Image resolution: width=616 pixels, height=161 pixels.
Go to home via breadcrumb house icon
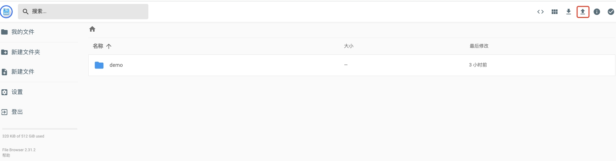pyautogui.click(x=92, y=29)
